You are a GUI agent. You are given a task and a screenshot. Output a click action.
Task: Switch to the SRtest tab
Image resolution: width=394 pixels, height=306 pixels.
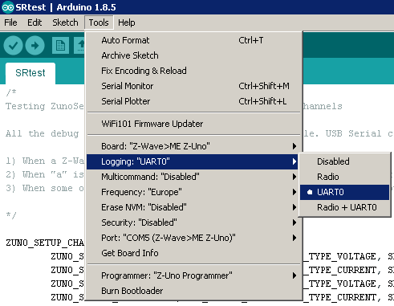(30, 73)
